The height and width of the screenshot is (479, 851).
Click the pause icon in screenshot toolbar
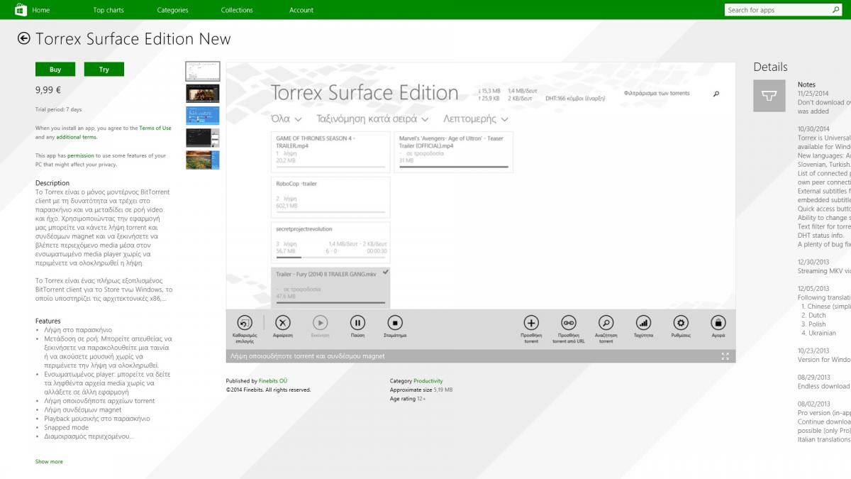[357, 322]
